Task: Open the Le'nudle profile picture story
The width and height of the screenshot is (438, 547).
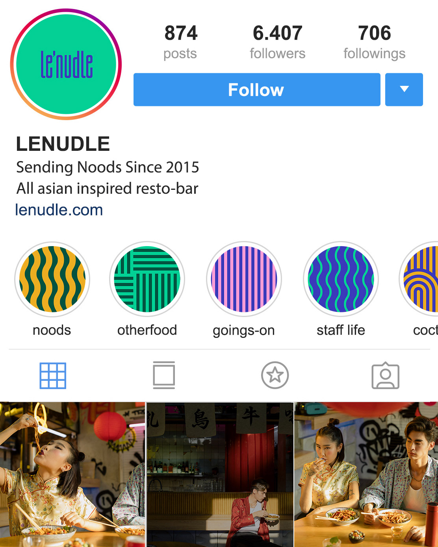Action: point(66,64)
